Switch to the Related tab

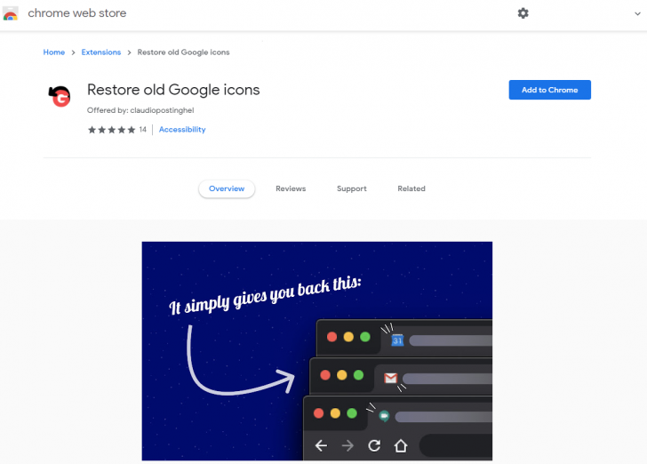coord(411,188)
